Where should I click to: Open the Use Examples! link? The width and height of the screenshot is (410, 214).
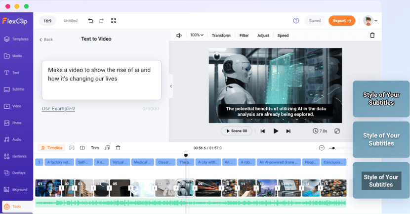[x=58, y=108]
